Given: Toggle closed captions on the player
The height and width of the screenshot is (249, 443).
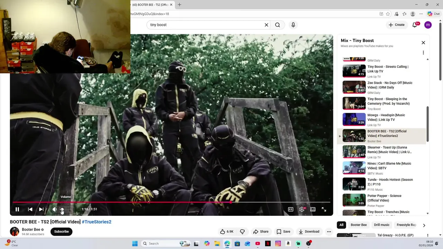Looking at the screenshot, I should [291, 209].
